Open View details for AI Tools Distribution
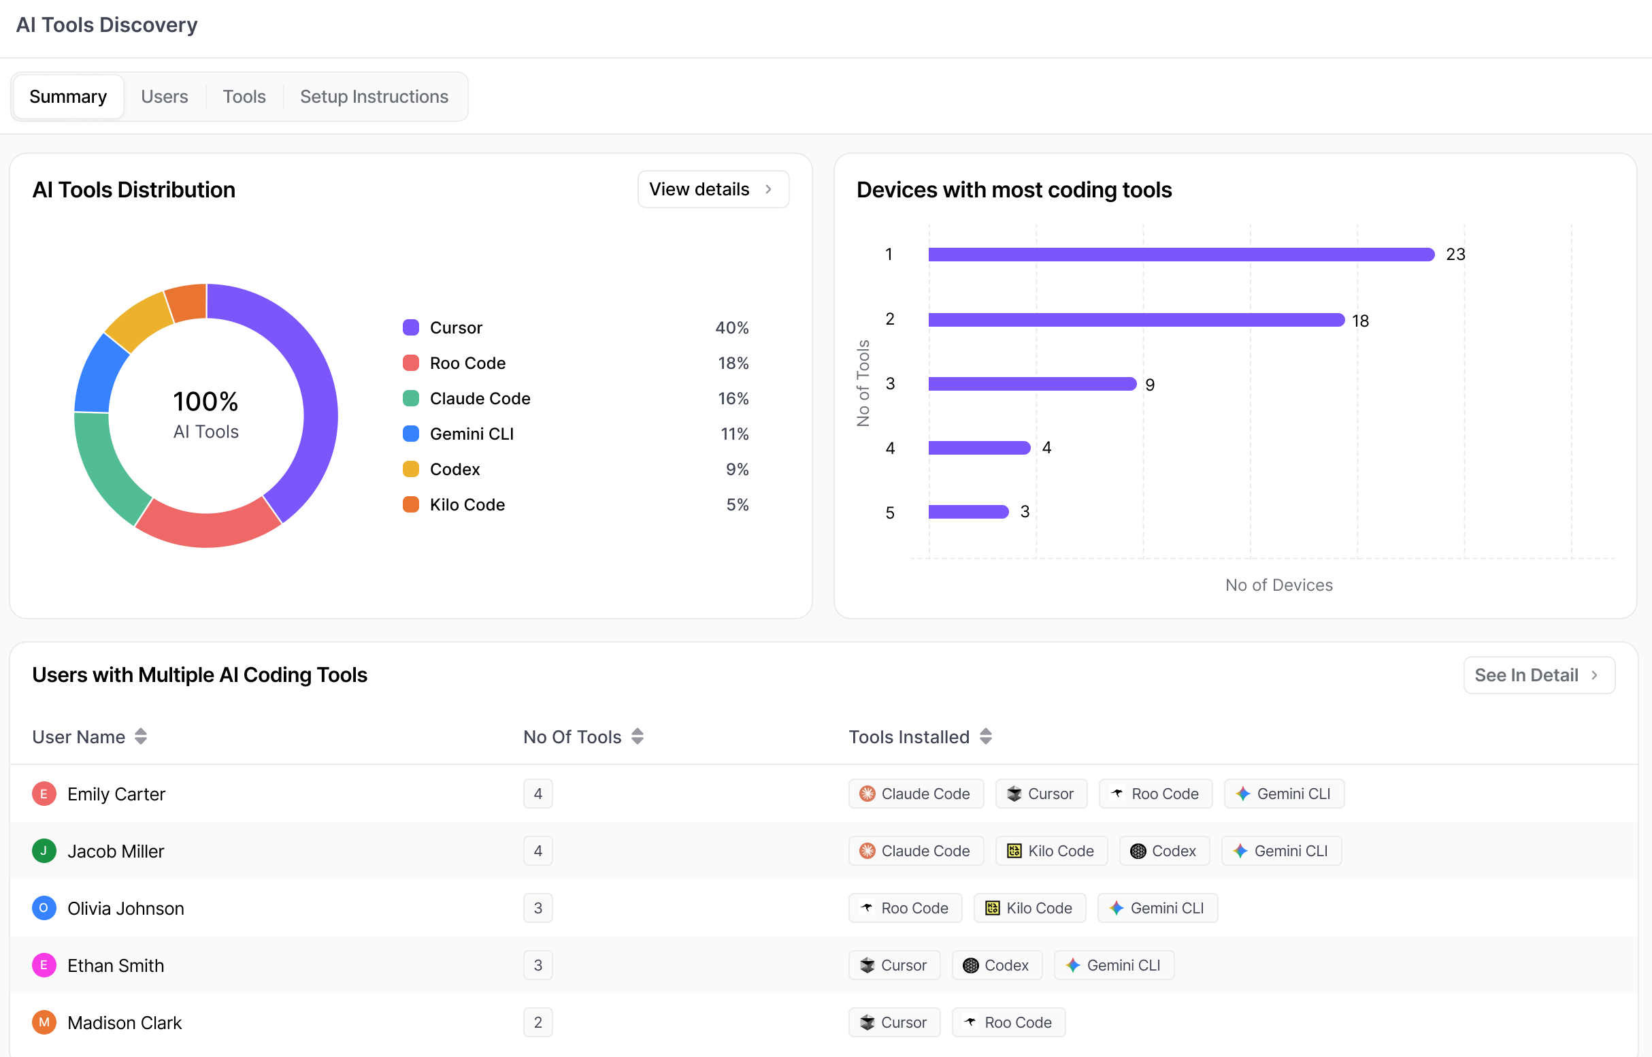Screen dimensions: 1652x1057 [713, 189]
